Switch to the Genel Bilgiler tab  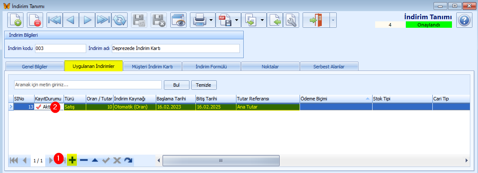point(35,67)
